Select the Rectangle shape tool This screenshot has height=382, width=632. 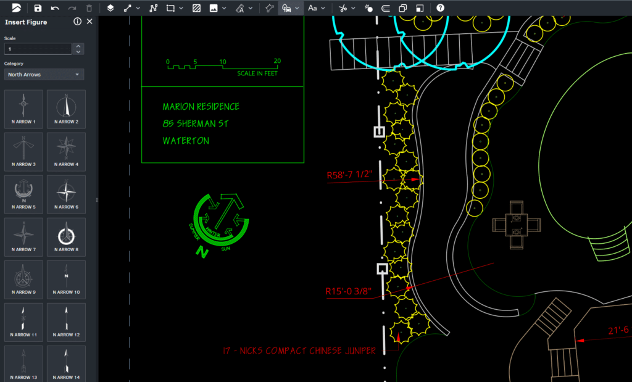point(170,8)
